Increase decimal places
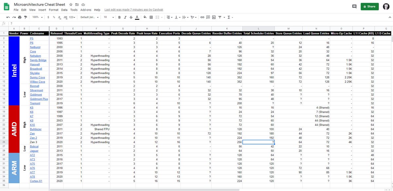Image resolution: width=393 pixels, height=191 pixels. click(x=65, y=17)
